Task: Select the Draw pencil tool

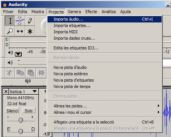Action: pos(30,21)
